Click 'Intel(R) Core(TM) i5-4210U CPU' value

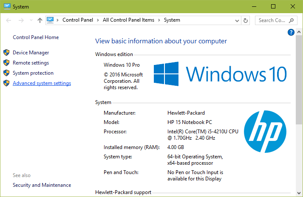[203, 132]
